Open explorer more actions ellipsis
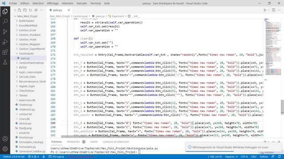The image size is (284, 159). coord(41,10)
